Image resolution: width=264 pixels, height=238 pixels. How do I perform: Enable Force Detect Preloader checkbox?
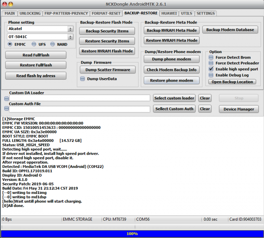point(211,63)
